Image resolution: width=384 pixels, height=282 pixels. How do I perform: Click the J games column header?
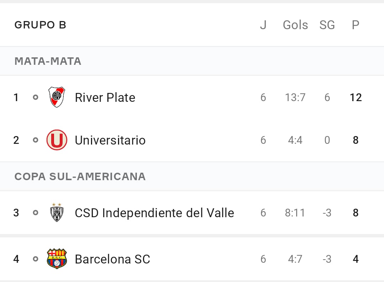tap(263, 25)
